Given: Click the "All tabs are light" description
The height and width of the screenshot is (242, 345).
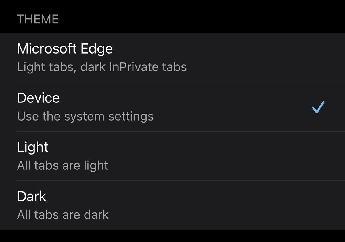Looking at the screenshot, I should [62, 166].
